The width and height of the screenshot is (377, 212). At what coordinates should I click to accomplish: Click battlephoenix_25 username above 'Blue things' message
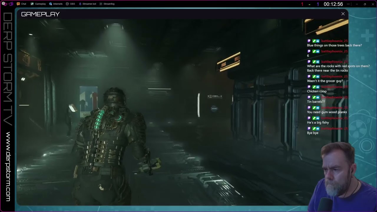point(334,41)
